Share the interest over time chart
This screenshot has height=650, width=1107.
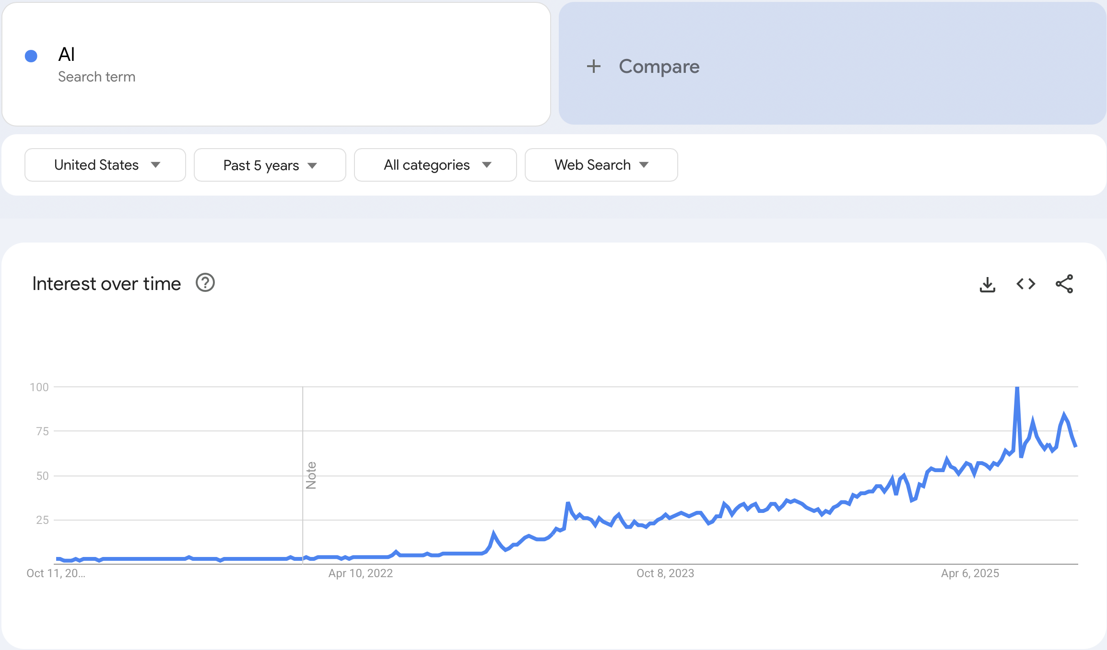click(1064, 284)
